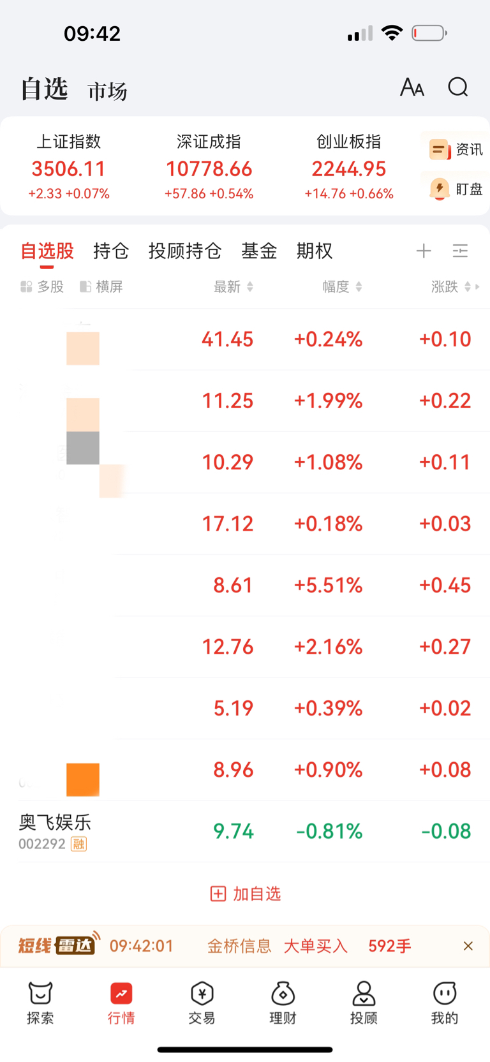This screenshot has width=490, height=1062.
Task: Open 交易 trading in bottom bar
Action: 202,1003
